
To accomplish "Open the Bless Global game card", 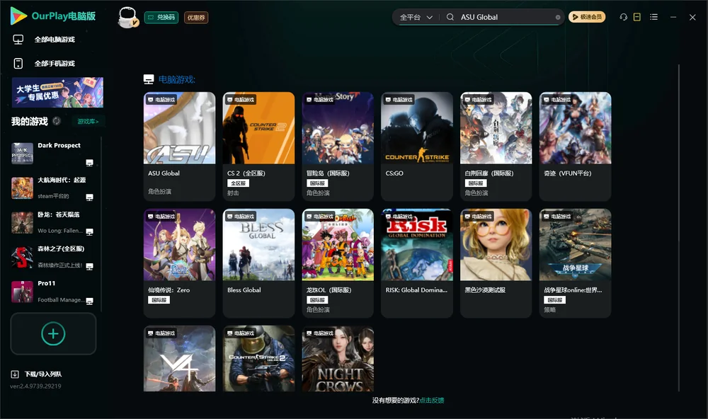I will 258,263.
